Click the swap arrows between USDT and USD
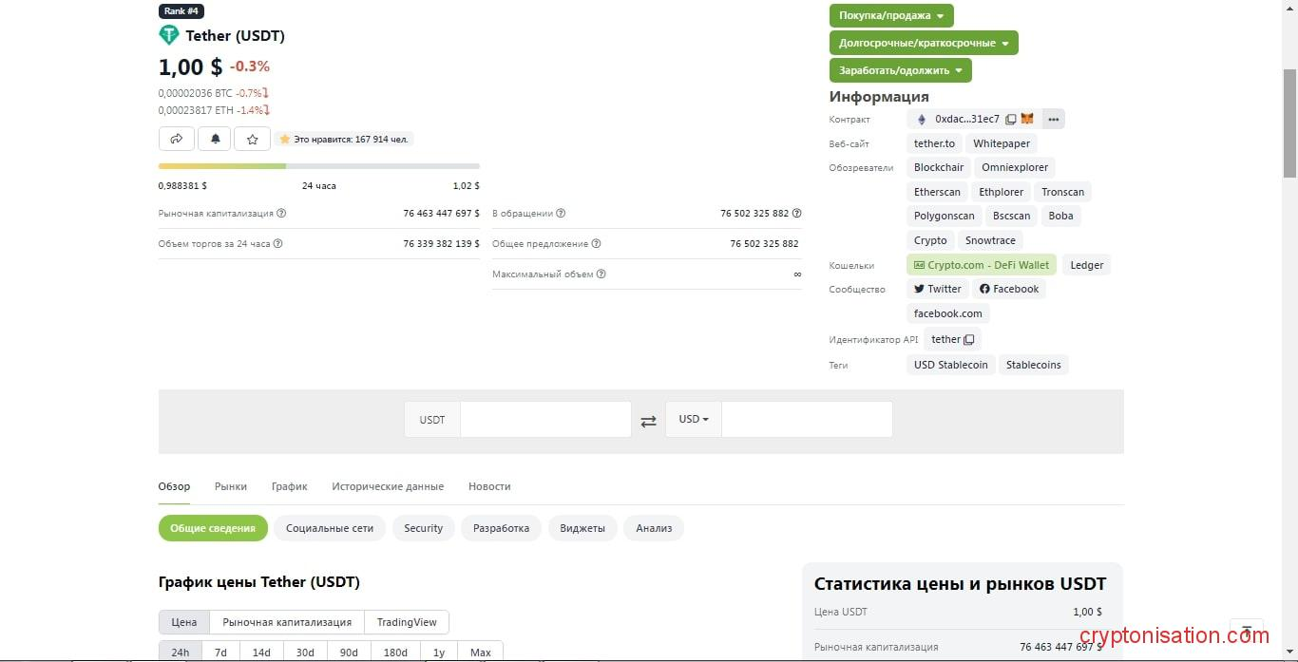This screenshot has width=1298, height=662. tap(648, 421)
